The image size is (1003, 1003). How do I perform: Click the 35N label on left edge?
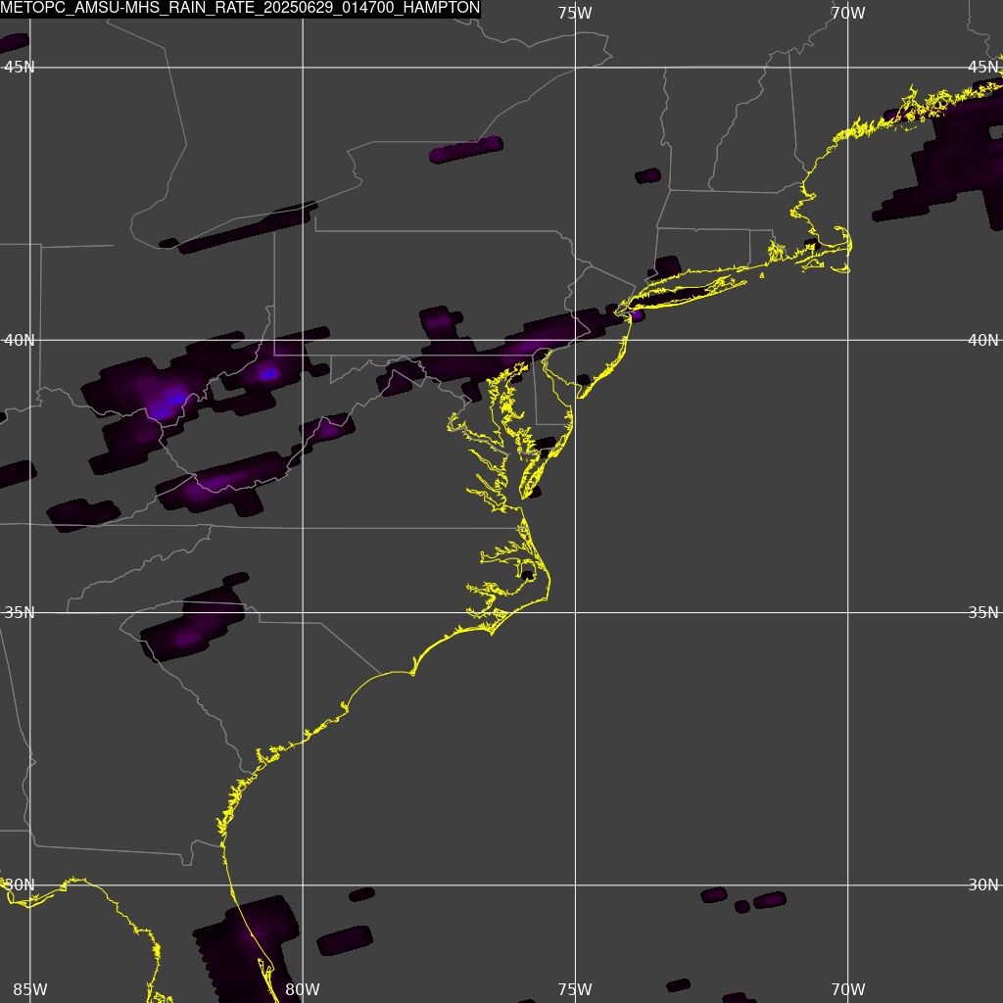(x=20, y=613)
